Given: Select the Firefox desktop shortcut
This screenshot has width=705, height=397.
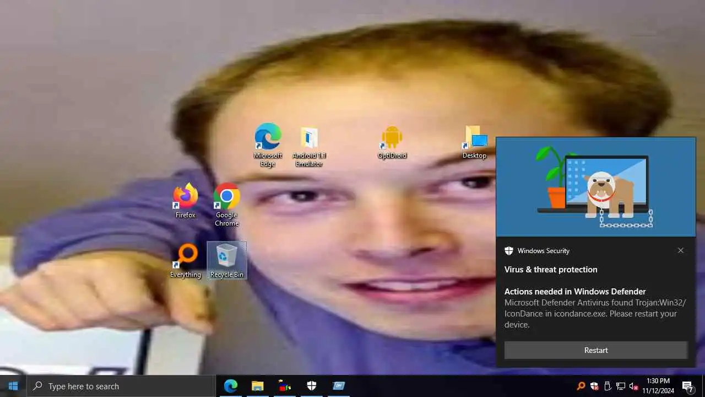Looking at the screenshot, I should (x=186, y=201).
